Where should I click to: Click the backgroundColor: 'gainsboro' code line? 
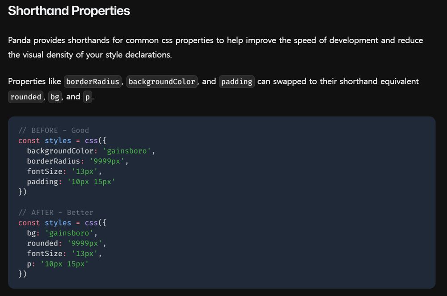pos(91,151)
